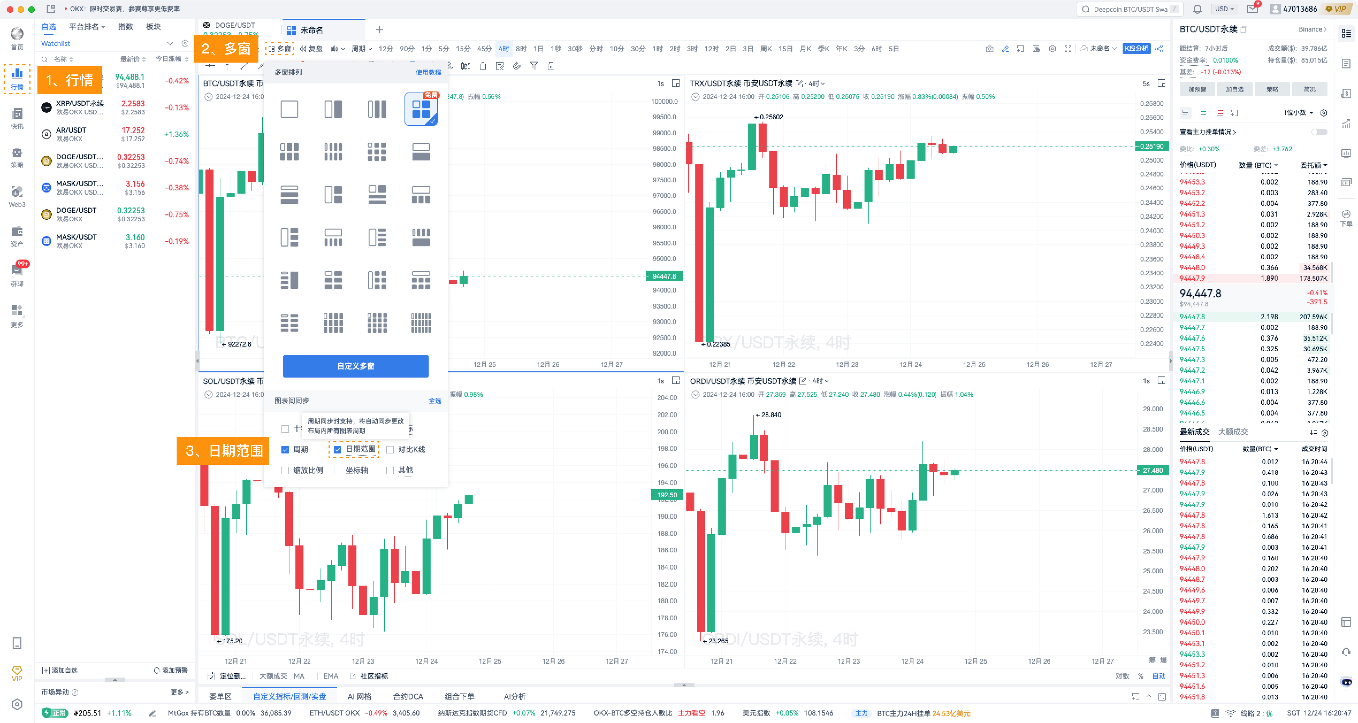Open chart settings hexagon icon in toolbar

pyautogui.click(x=1052, y=48)
